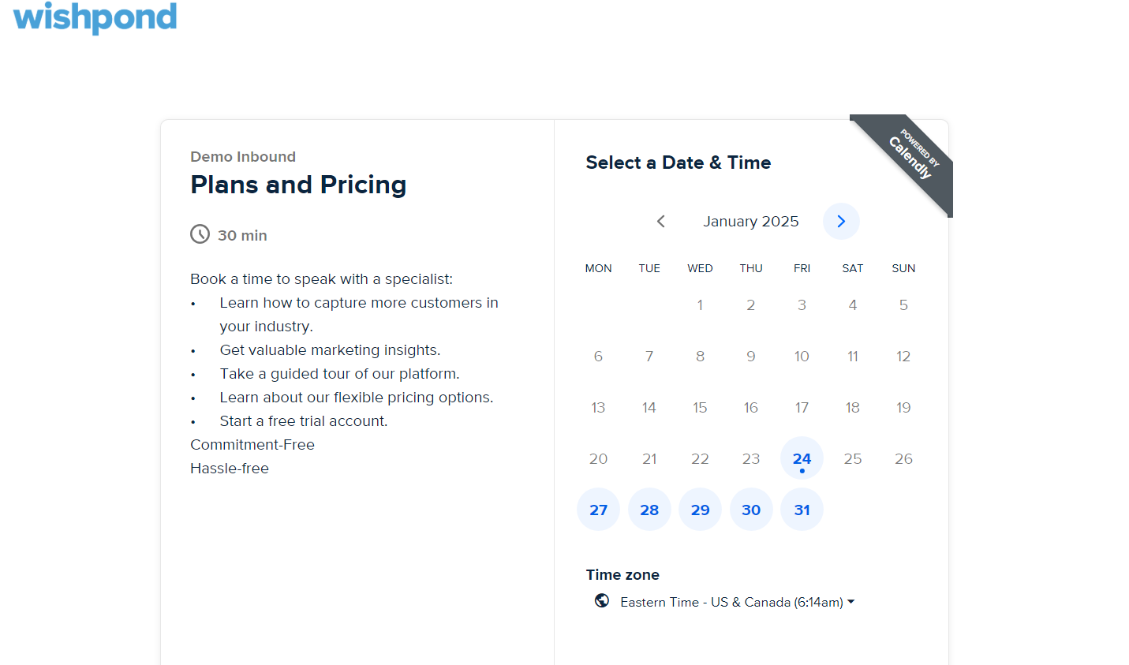Click the MON column header

[598, 268]
